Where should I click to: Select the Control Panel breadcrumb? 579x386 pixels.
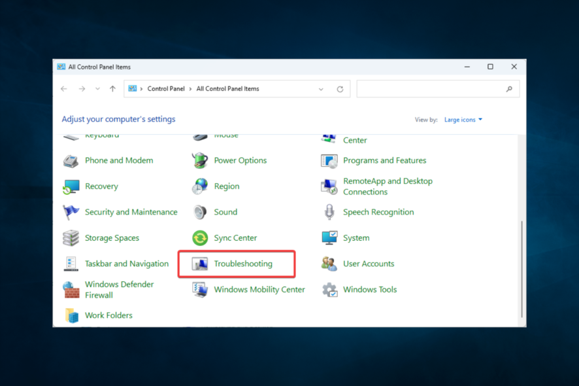coord(166,89)
